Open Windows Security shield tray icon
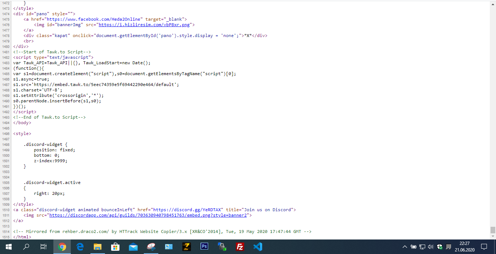This screenshot has width=496, height=254. [440, 247]
